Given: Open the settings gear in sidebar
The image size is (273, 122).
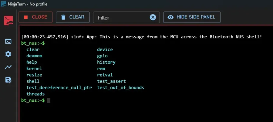Looking at the screenshot, I should coord(8,54).
